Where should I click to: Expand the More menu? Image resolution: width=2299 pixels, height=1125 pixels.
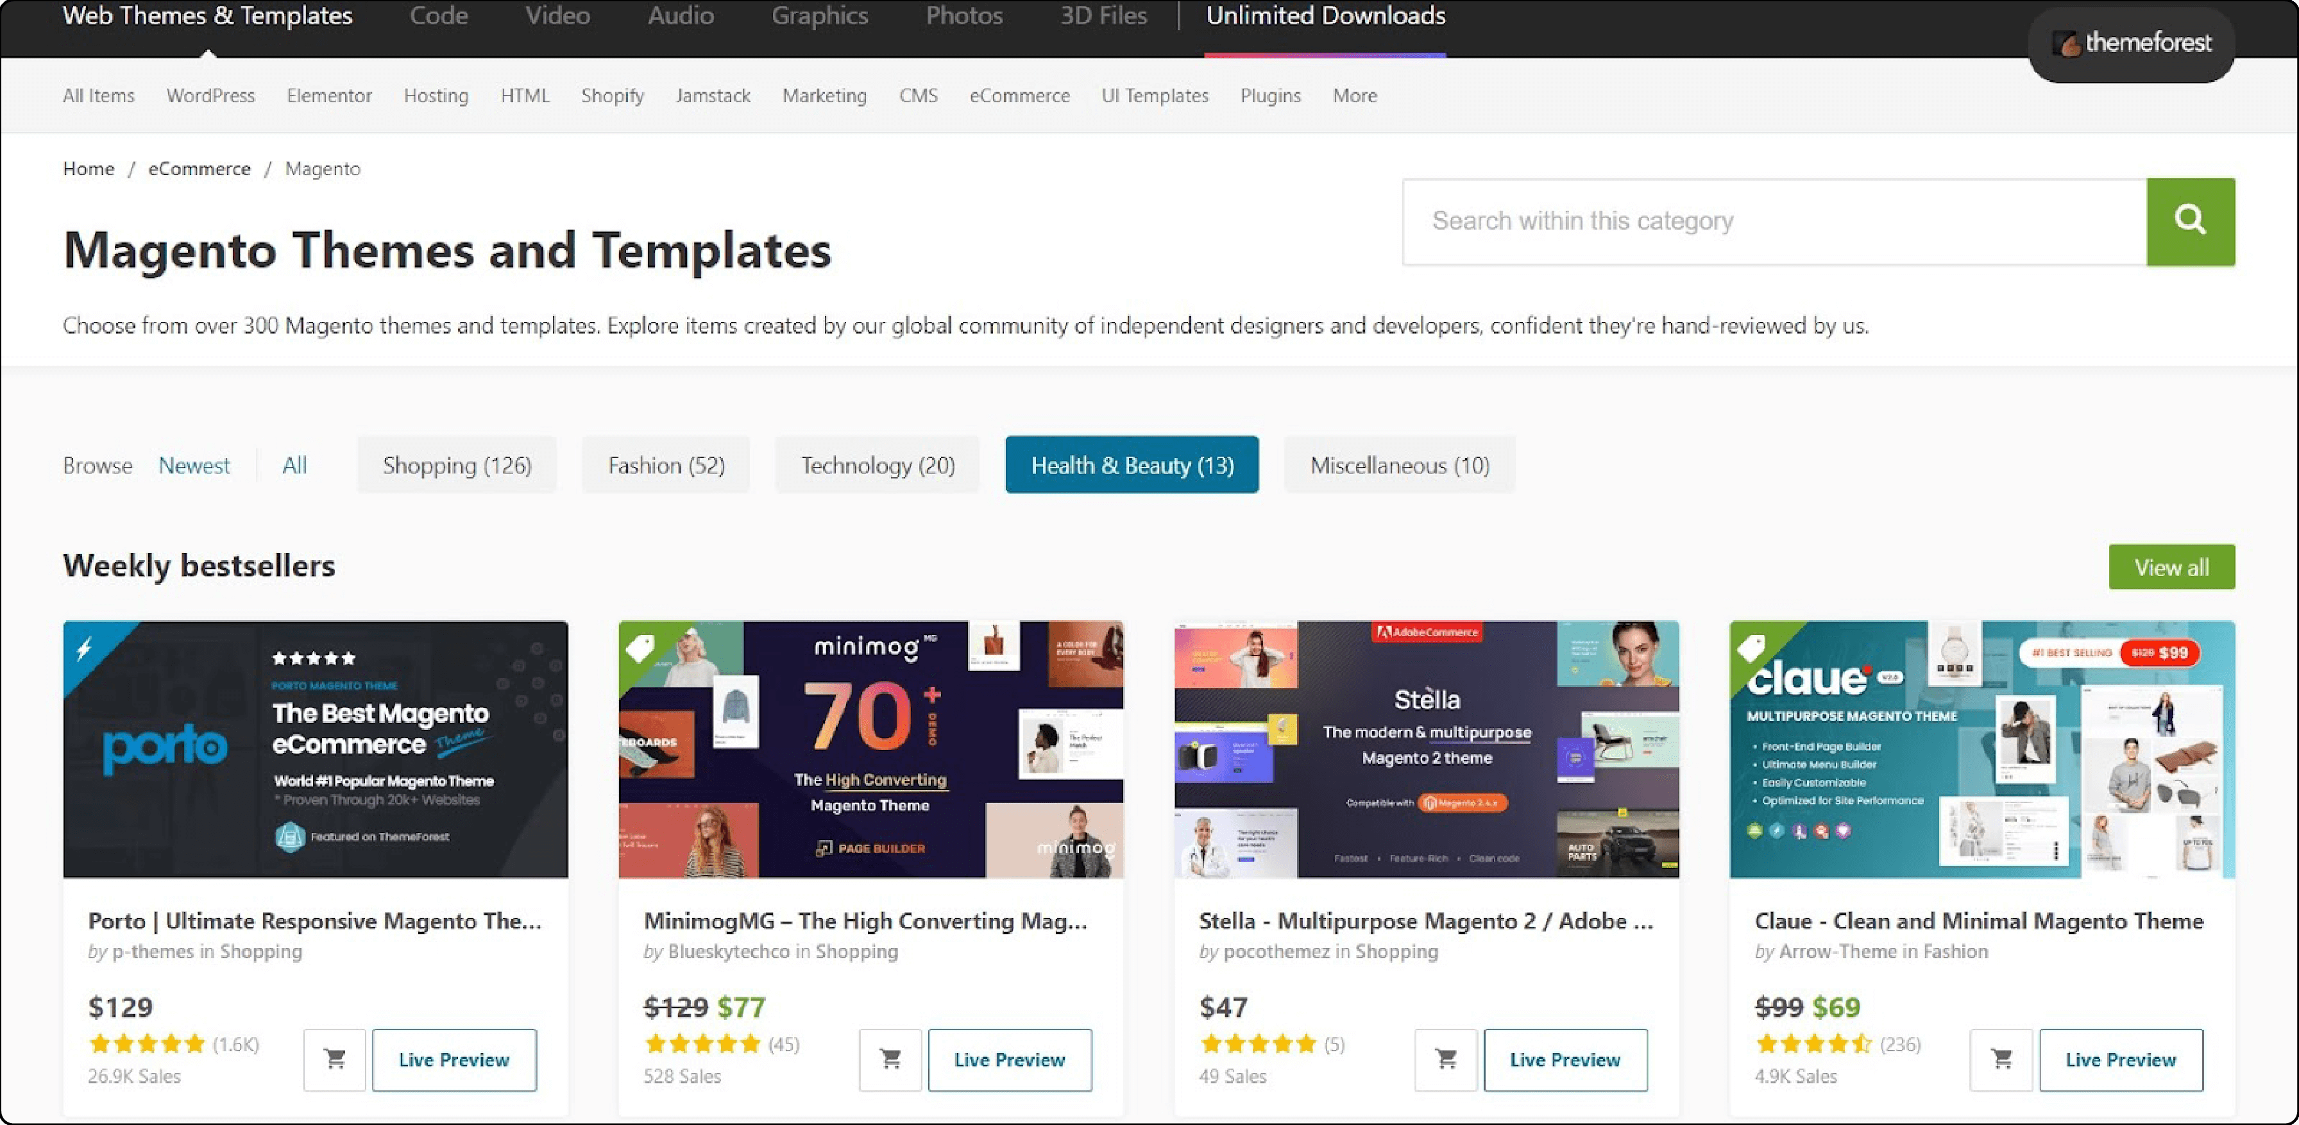(x=1355, y=96)
